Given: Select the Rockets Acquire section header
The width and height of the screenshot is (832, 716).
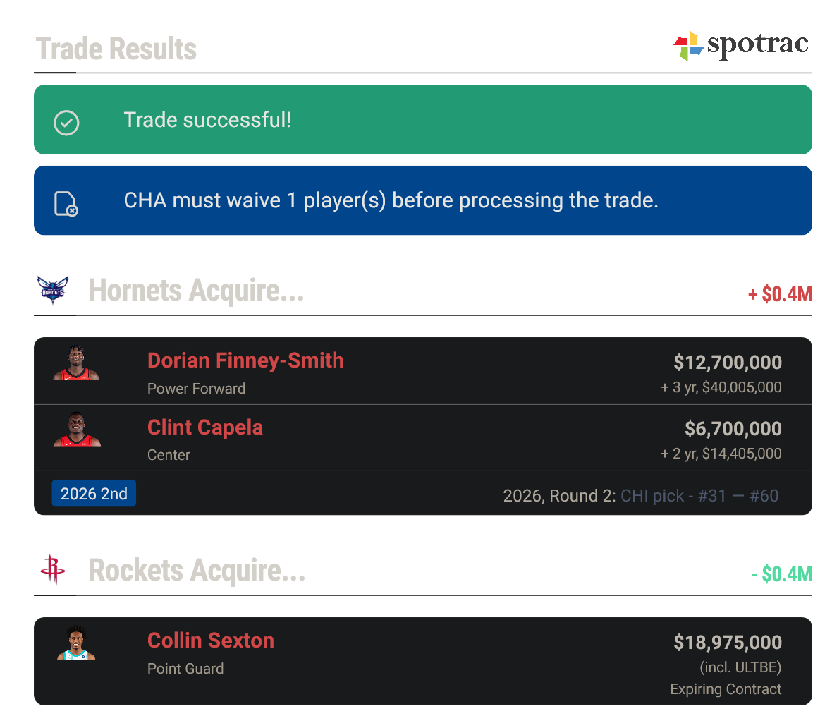Looking at the screenshot, I should point(196,570).
